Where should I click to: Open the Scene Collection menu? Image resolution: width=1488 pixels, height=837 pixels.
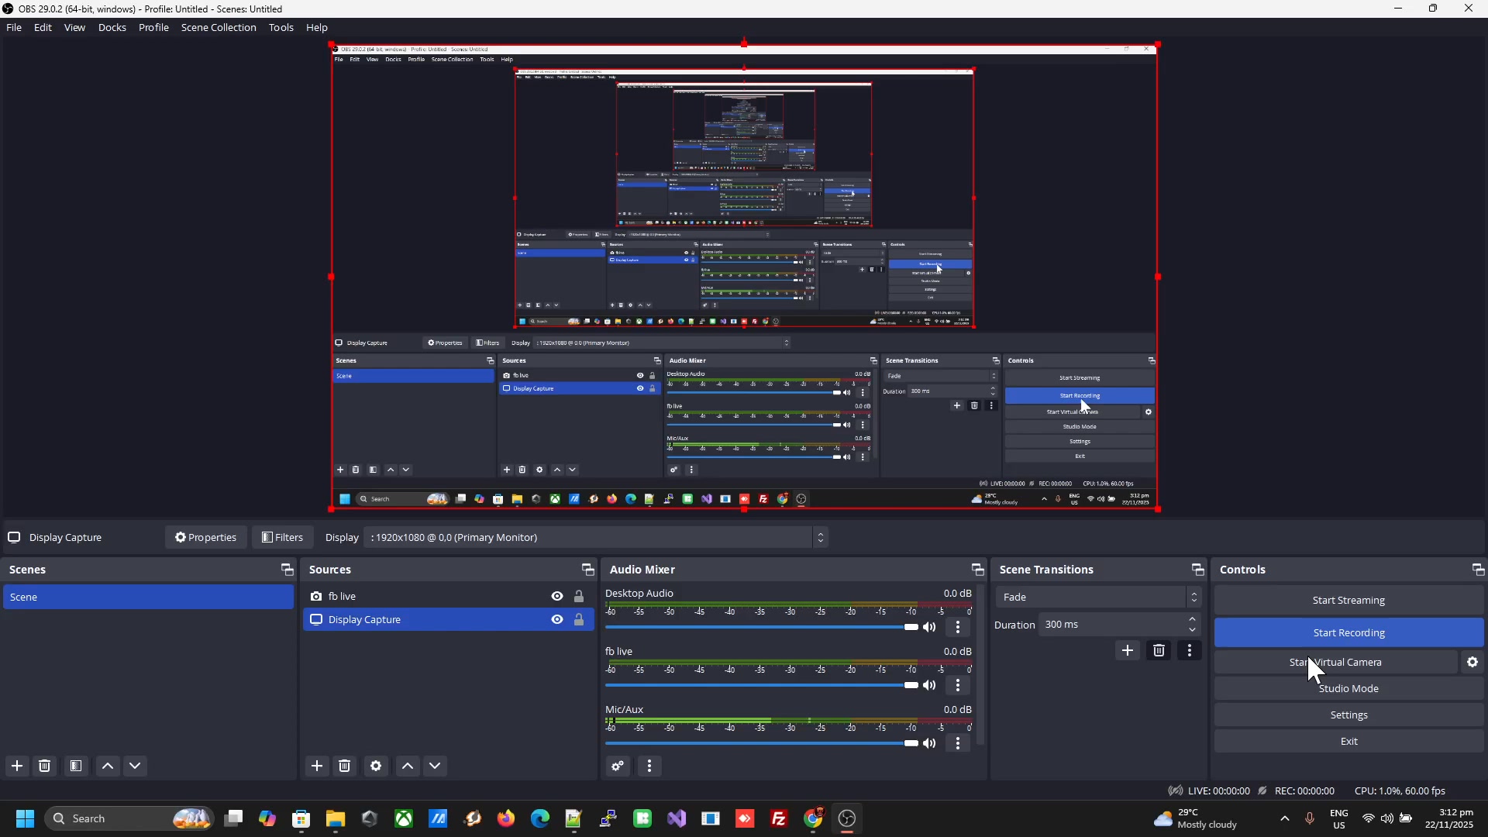[219, 27]
